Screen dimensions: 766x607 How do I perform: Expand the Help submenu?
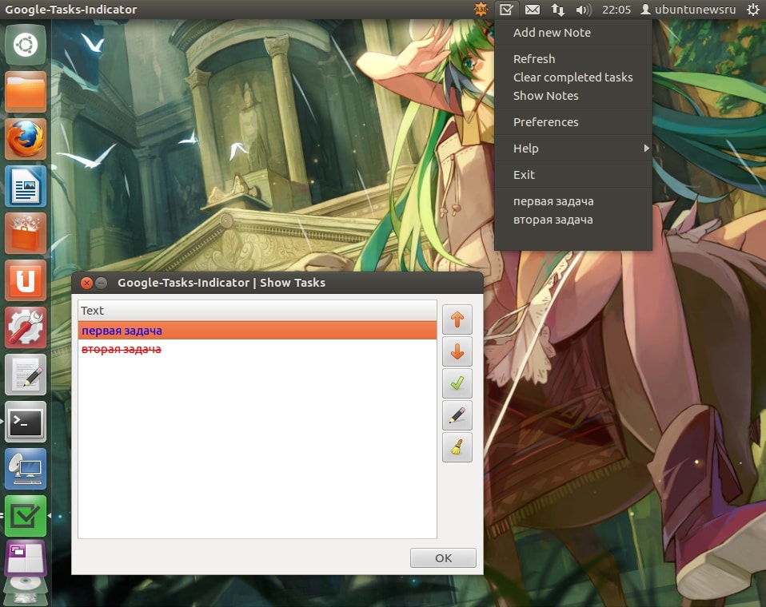click(573, 149)
